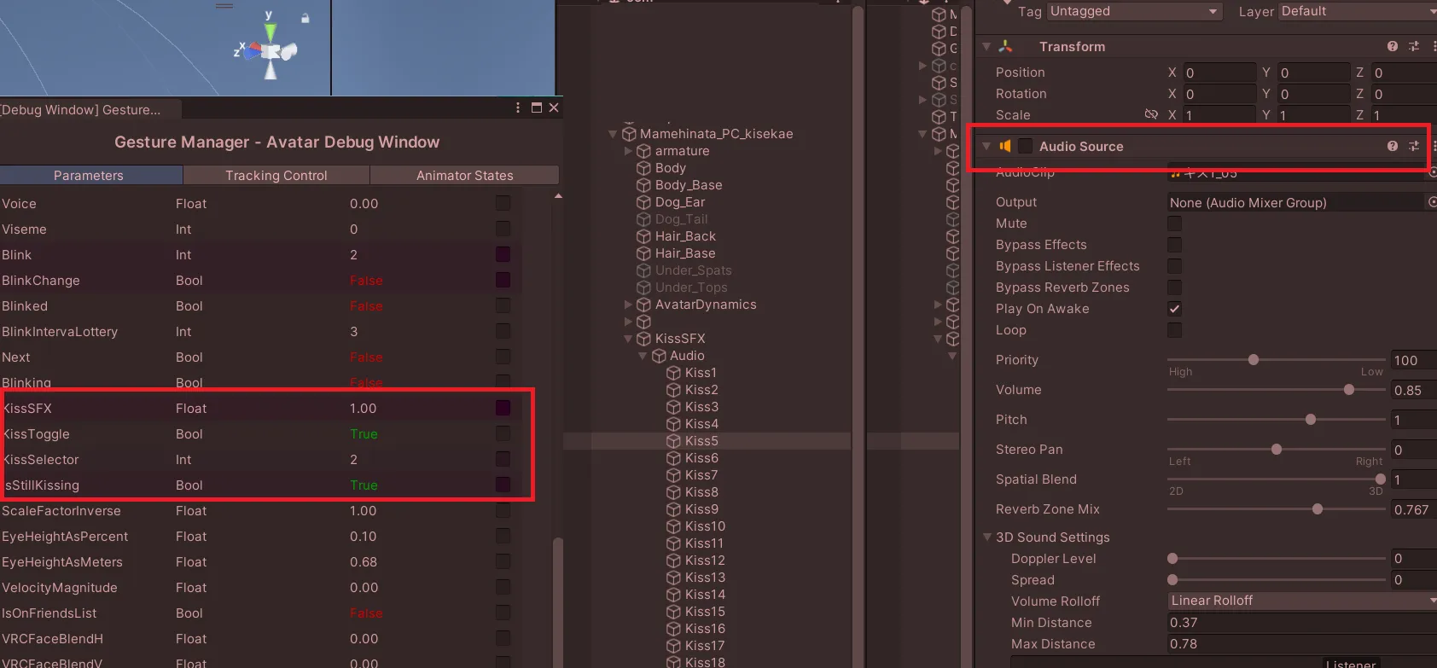Switch to the Parameters tab
The width and height of the screenshot is (1437, 668).
(x=91, y=175)
